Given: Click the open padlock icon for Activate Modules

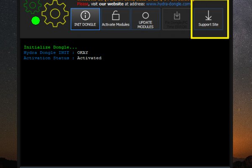Looking at the screenshot, I should tap(115, 16).
